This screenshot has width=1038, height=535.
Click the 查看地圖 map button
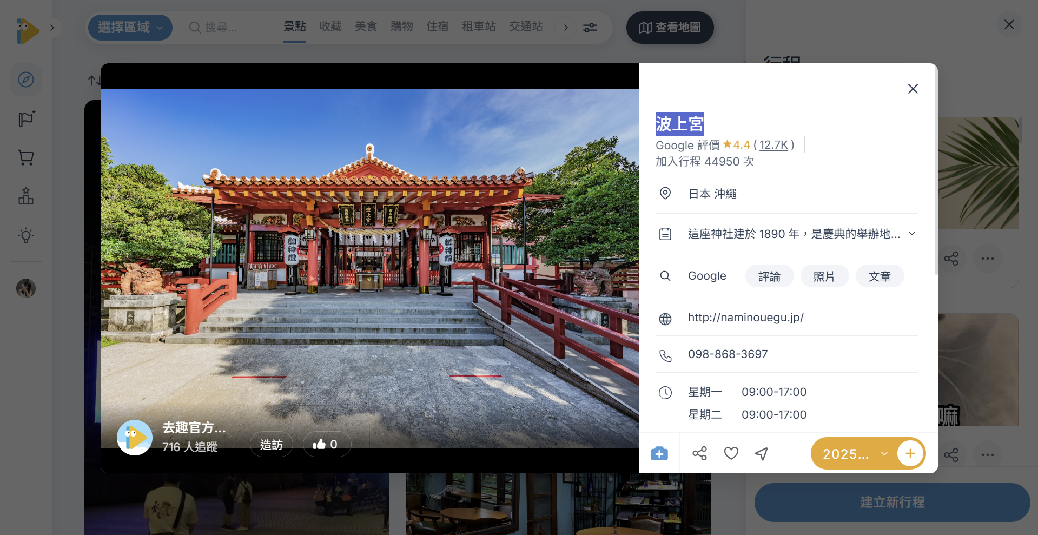(670, 28)
